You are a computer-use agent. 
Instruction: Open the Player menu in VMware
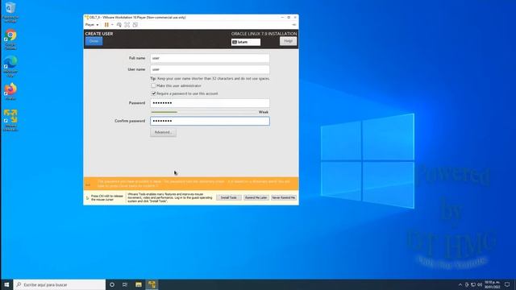pos(91,25)
